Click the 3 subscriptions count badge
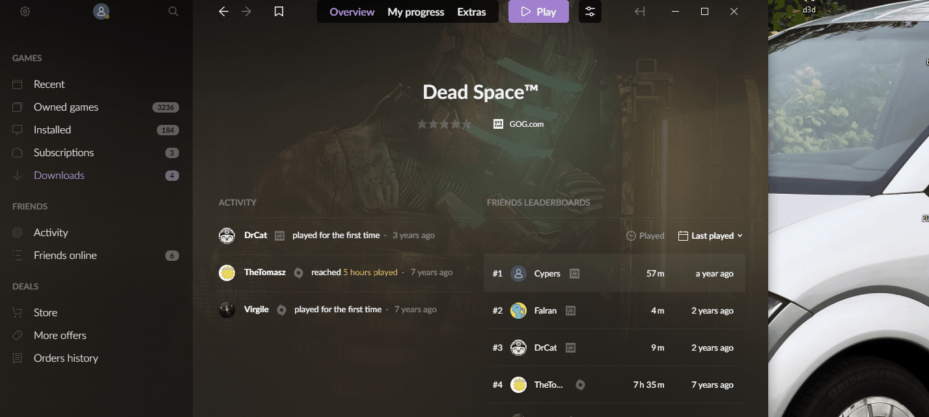The image size is (929, 417). point(172,153)
